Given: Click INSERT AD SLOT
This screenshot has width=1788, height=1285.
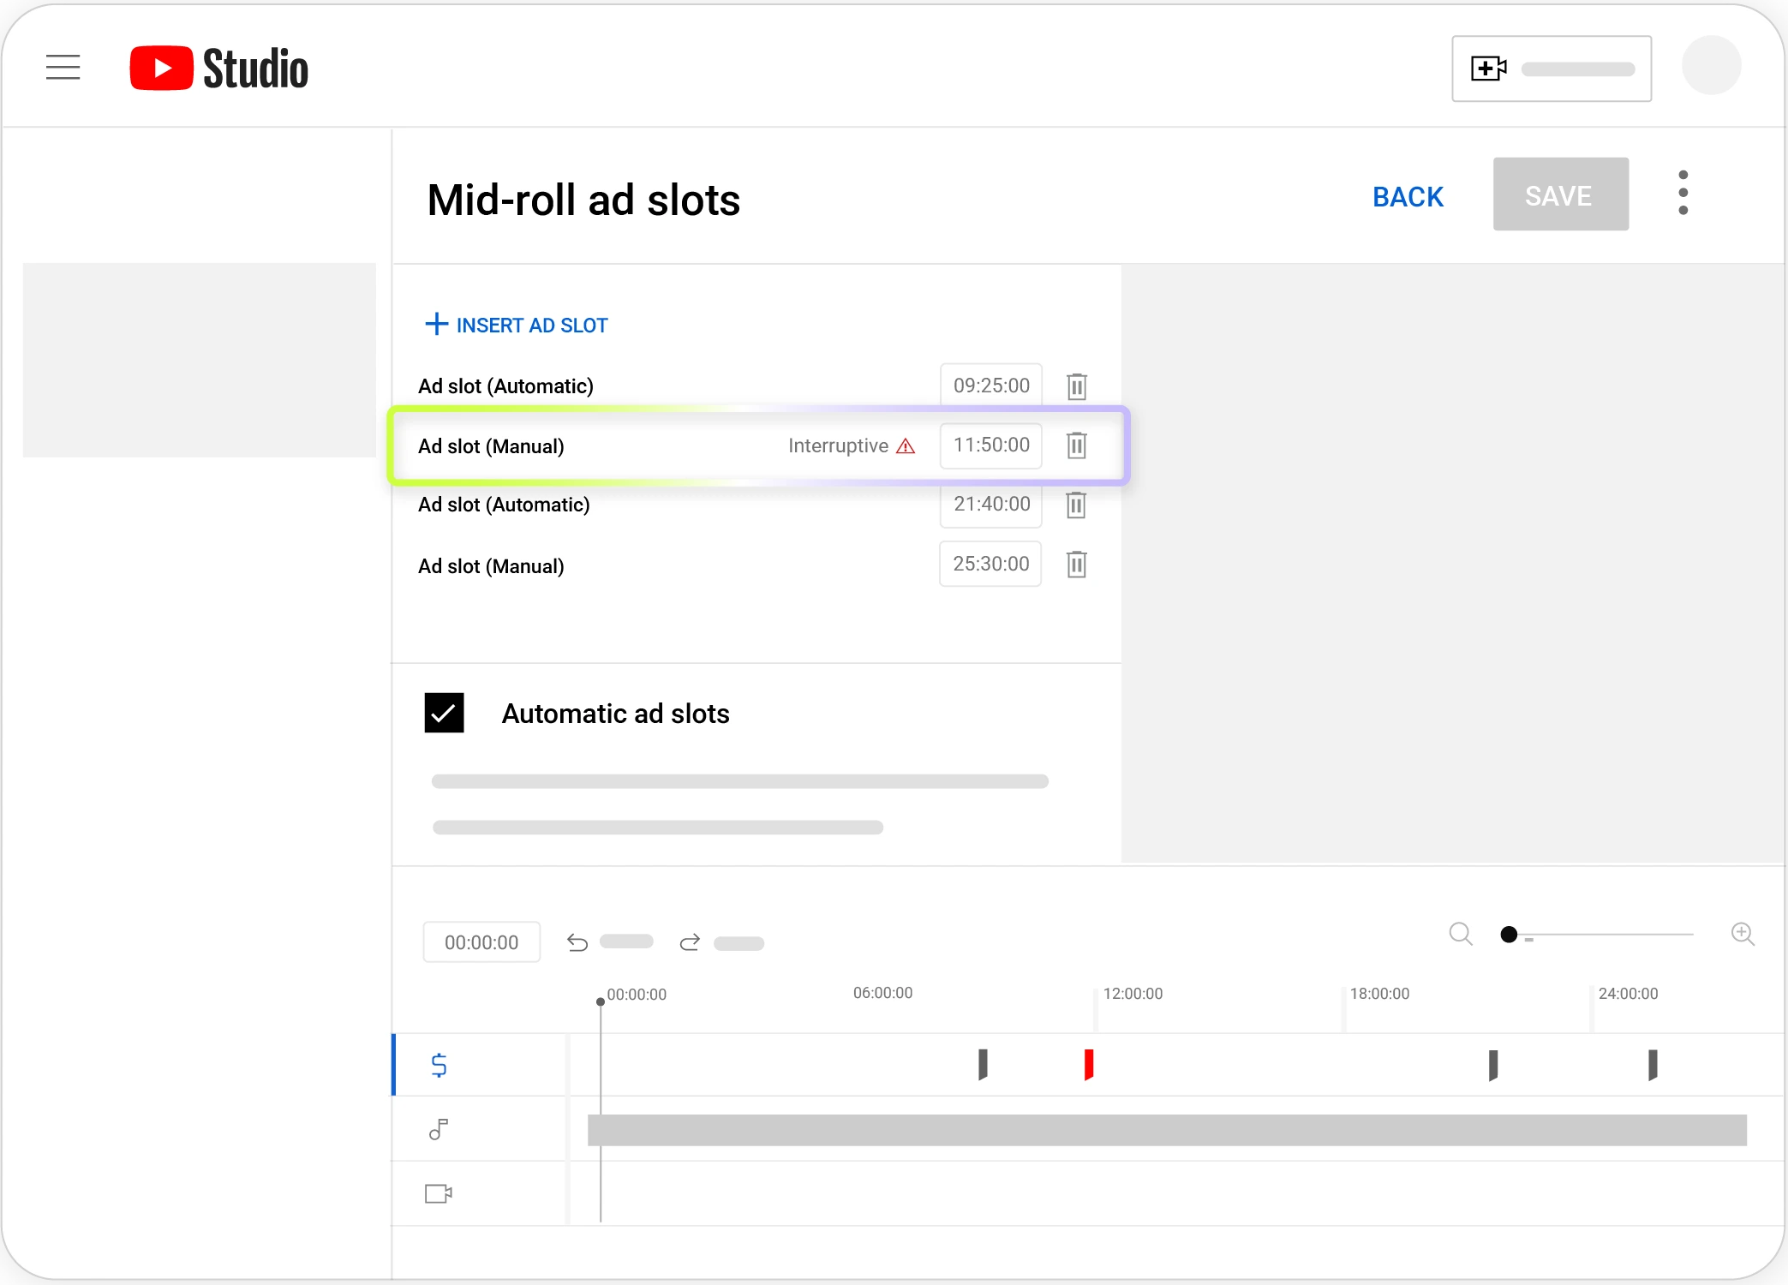Looking at the screenshot, I should pos(517,325).
